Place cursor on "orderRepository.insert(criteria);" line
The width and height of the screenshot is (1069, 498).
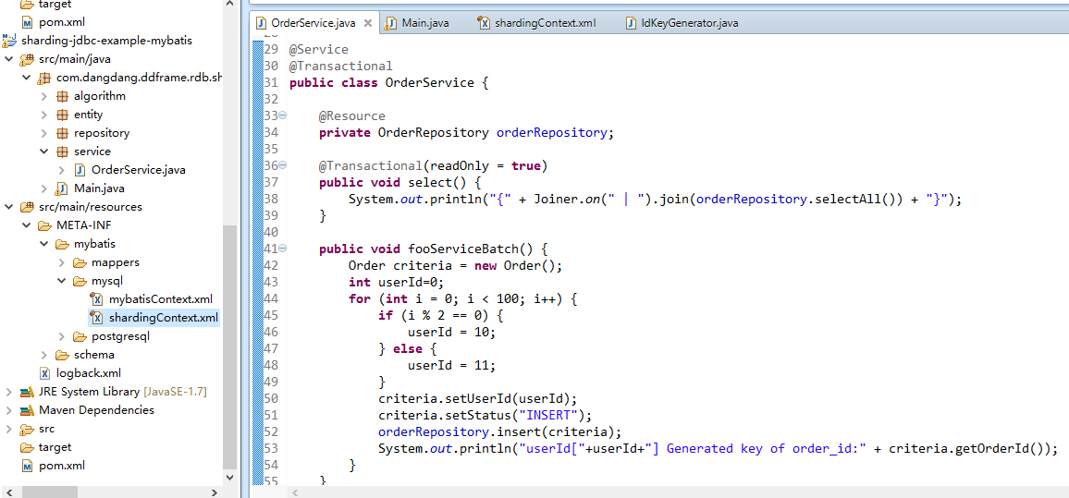point(499,431)
